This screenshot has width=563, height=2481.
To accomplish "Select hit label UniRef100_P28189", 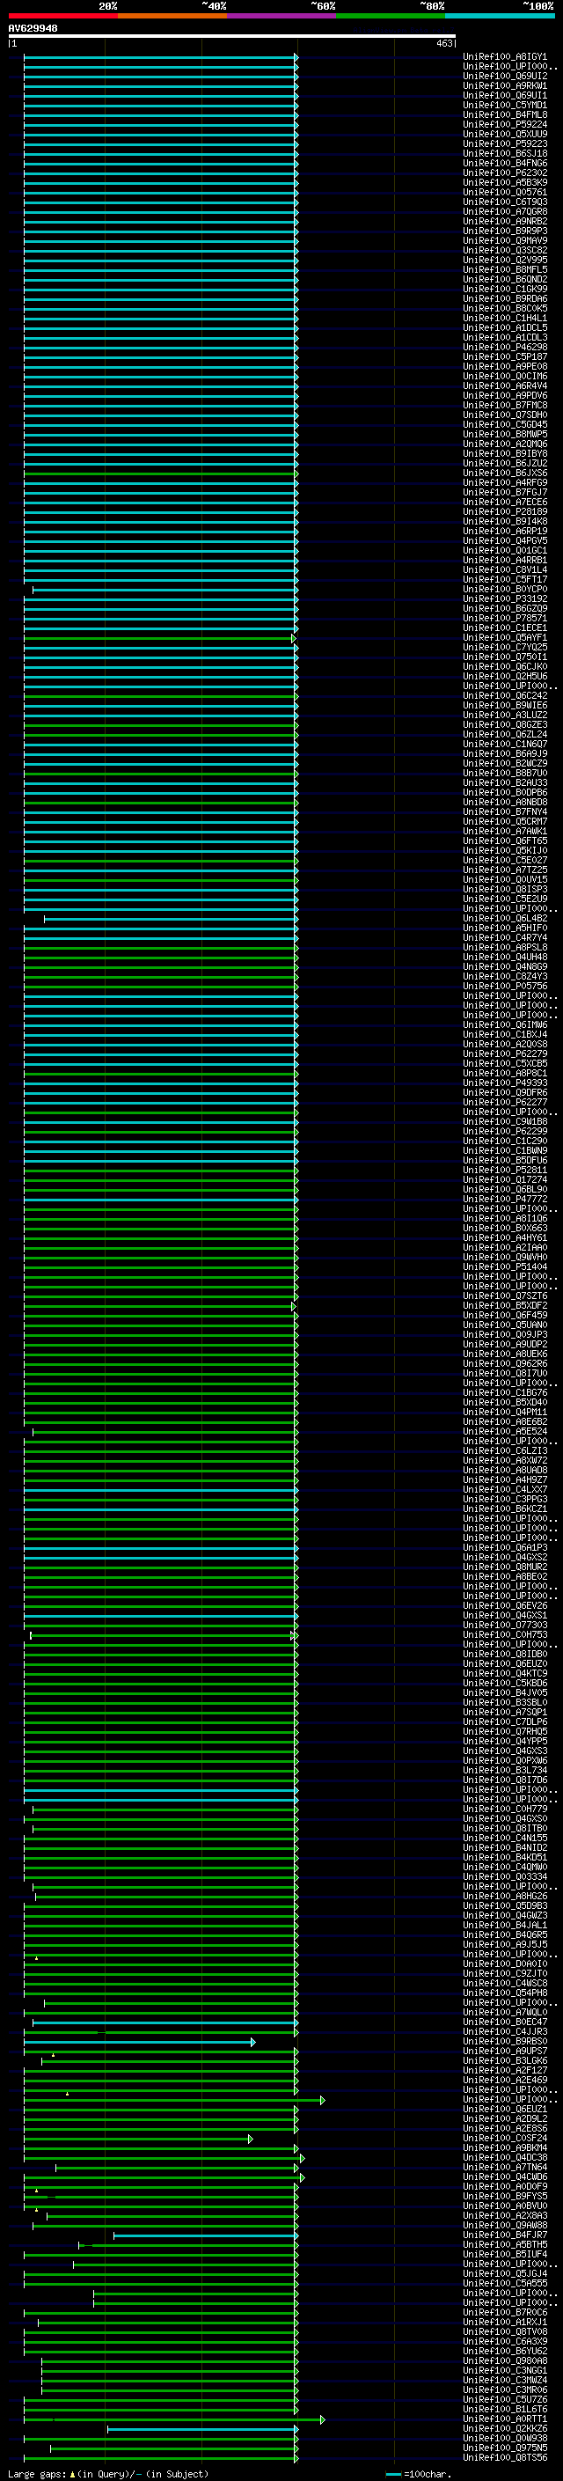I will coord(505,511).
